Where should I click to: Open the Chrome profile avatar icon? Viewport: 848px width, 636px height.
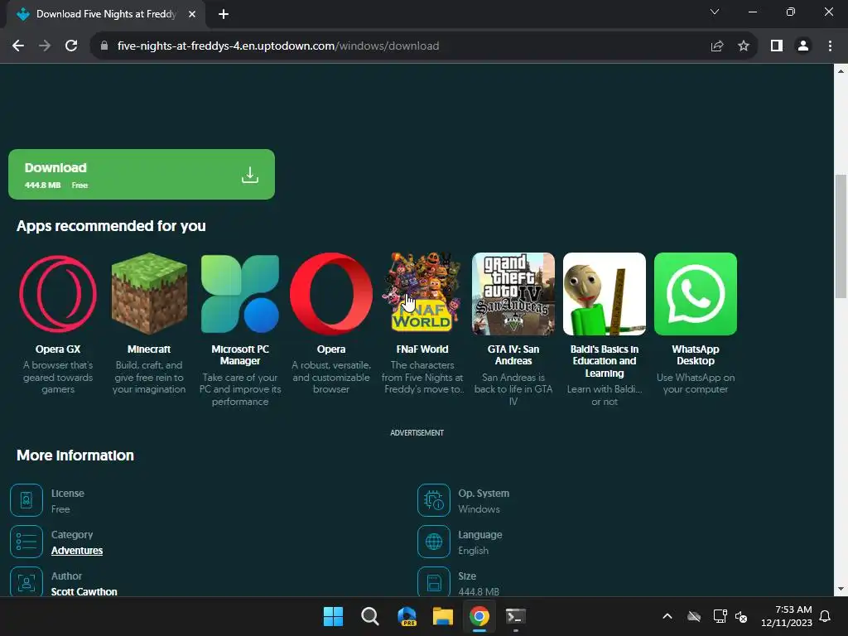tap(803, 46)
